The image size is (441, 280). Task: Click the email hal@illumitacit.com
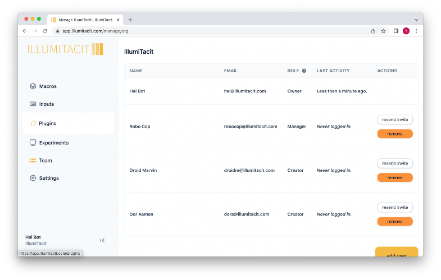click(245, 91)
